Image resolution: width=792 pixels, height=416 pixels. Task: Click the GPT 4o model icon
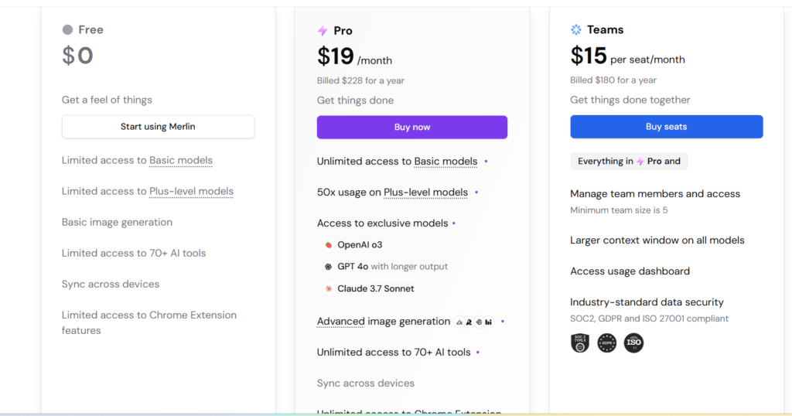(x=328, y=267)
